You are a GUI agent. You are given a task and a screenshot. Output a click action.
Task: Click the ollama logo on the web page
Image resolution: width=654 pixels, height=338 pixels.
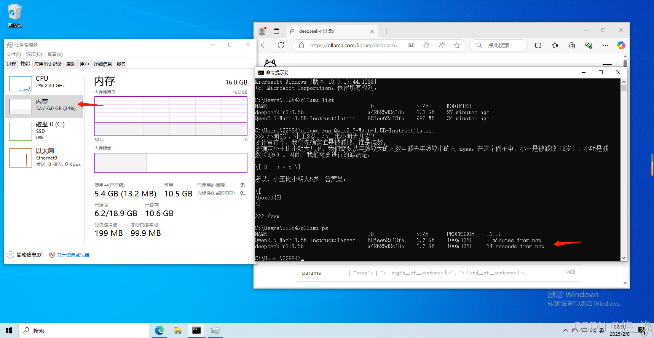click(270, 63)
